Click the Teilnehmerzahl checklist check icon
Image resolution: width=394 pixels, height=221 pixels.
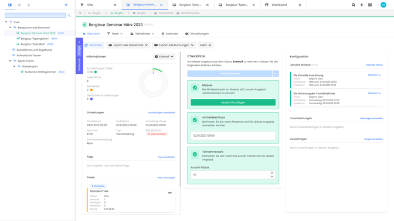click(x=195, y=154)
